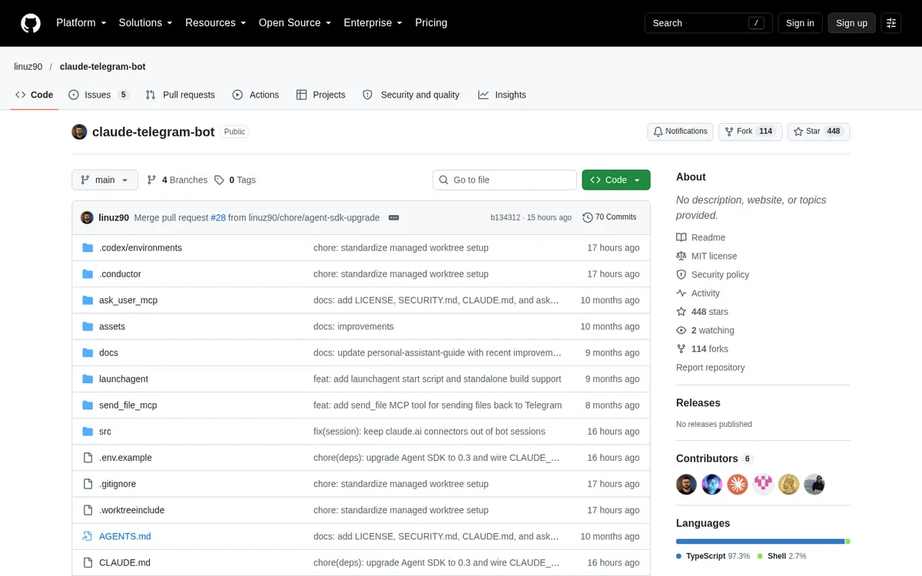Screen dimensions: 922x576
Task: Click the fork icon beside 114 forks
Action: pos(681,349)
